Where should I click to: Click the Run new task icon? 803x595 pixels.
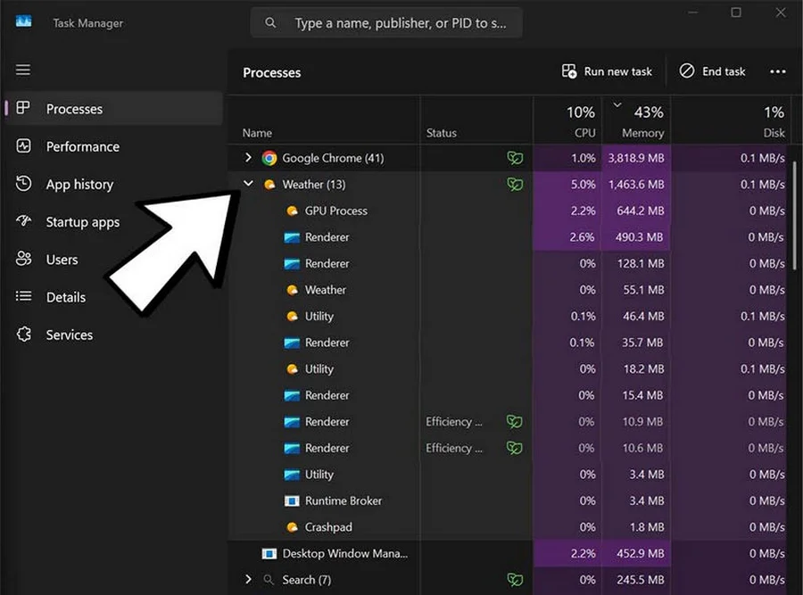pyautogui.click(x=569, y=71)
